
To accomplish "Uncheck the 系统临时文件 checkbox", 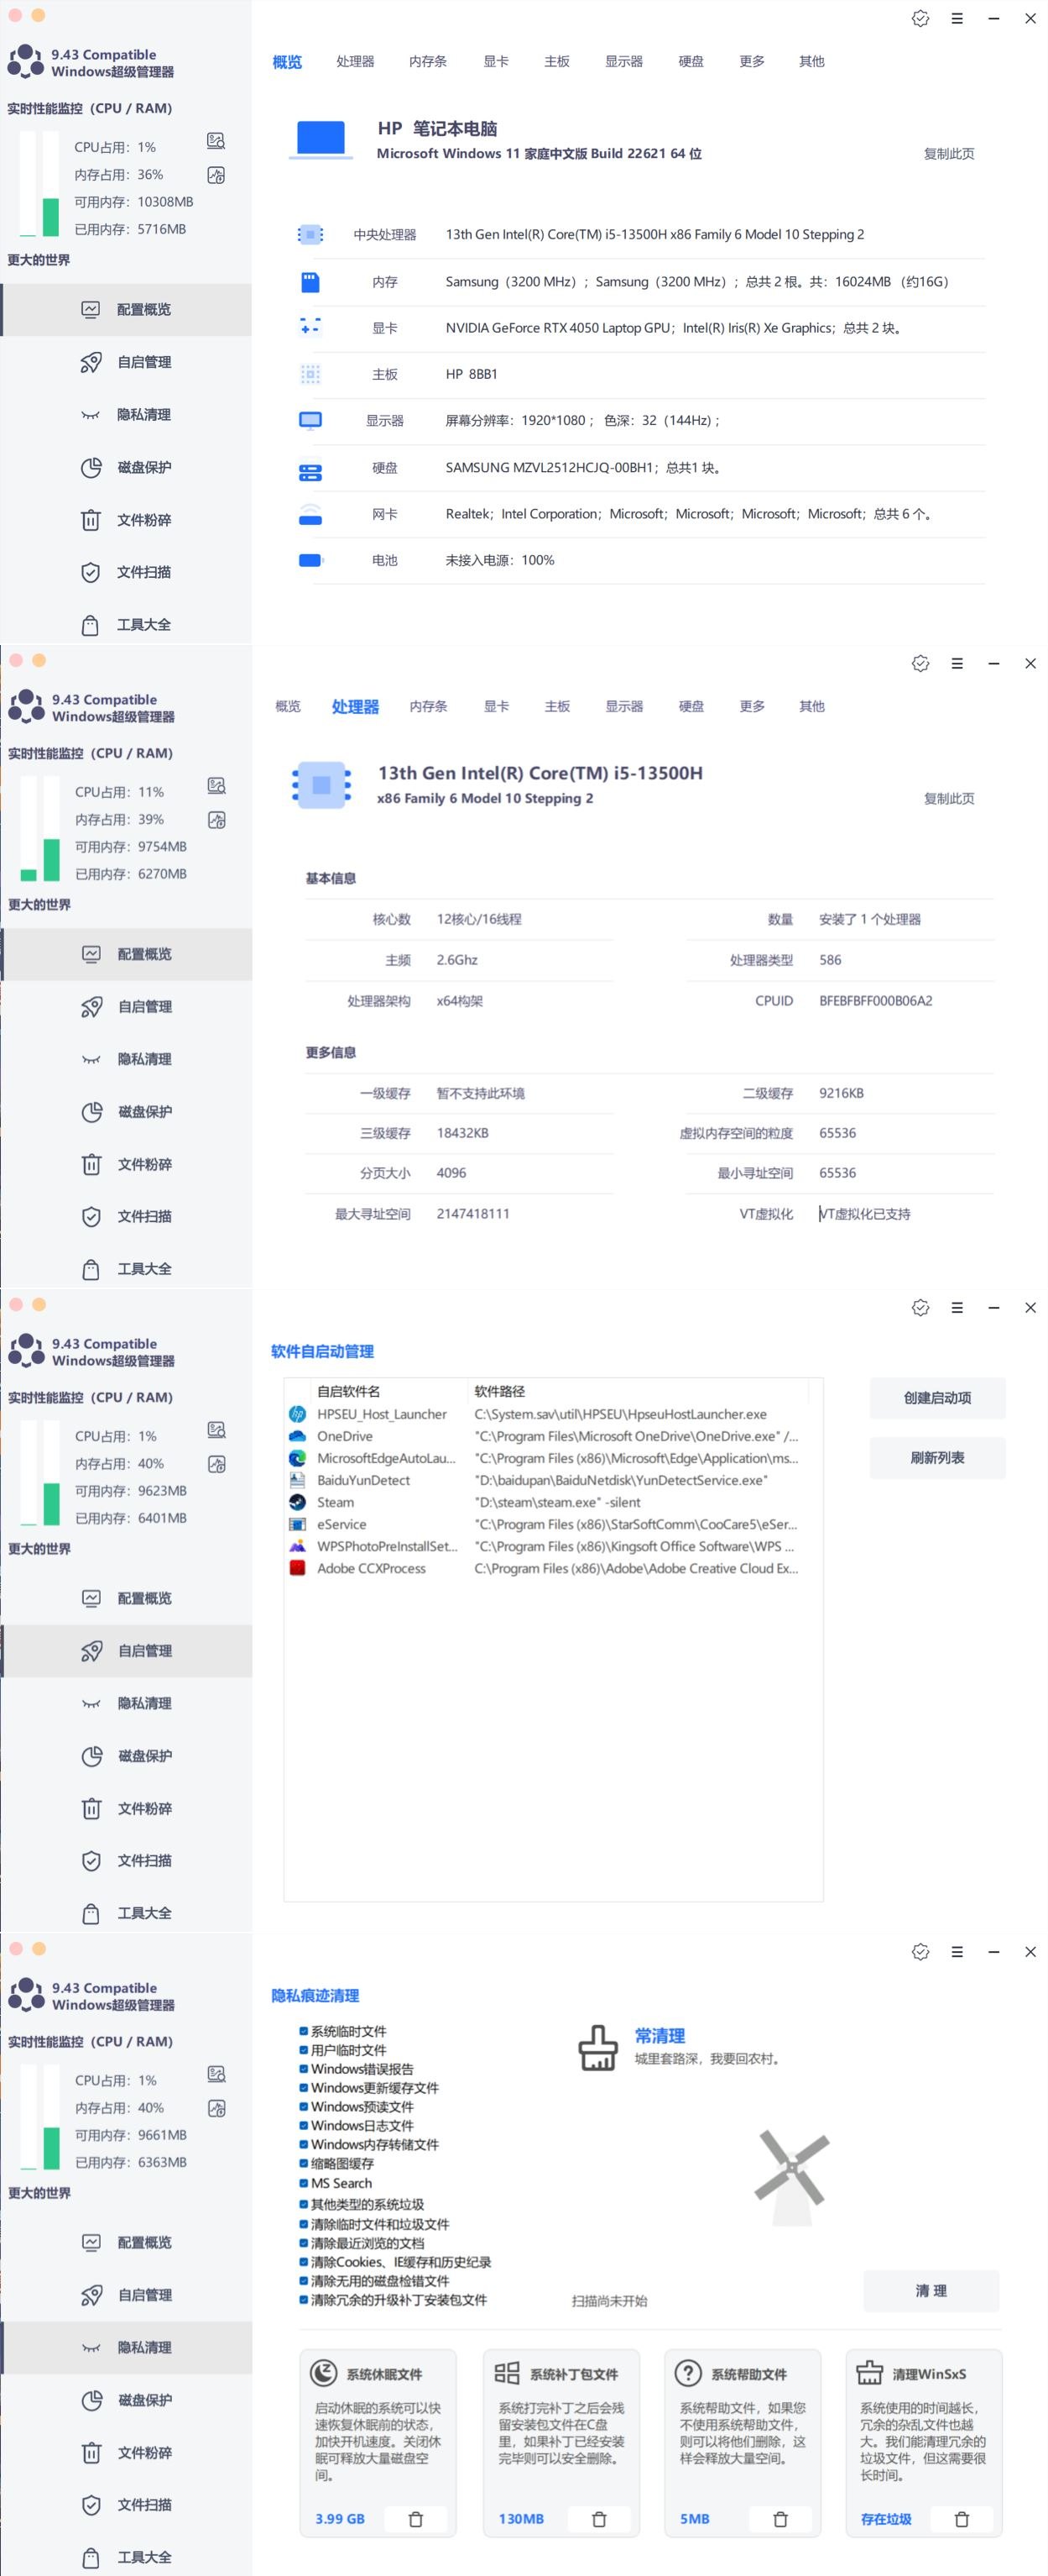I will point(303,2031).
